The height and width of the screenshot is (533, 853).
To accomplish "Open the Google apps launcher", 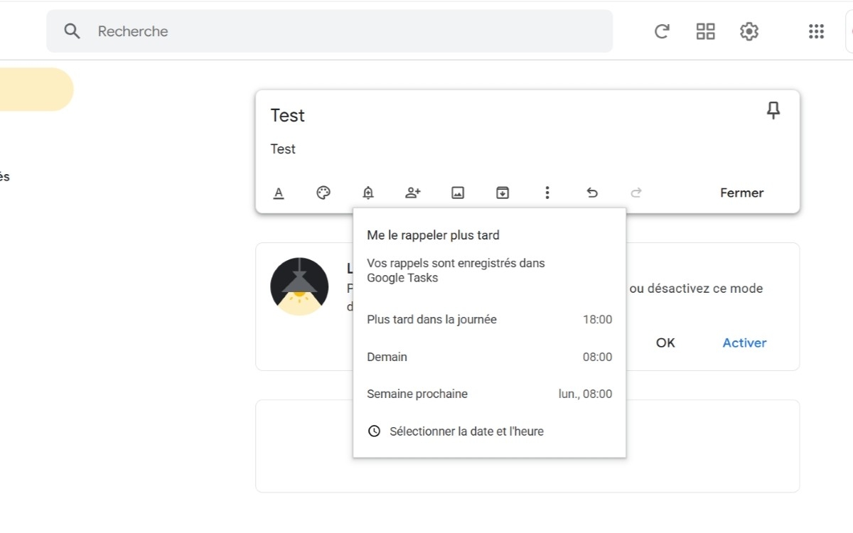I will point(816,31).
